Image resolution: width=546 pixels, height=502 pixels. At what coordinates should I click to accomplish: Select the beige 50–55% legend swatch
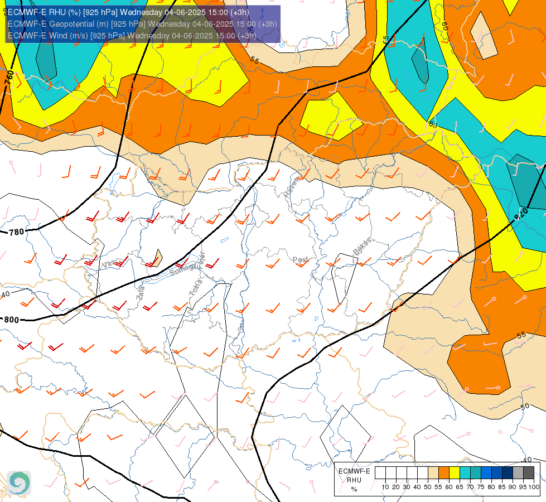(433, 473)
